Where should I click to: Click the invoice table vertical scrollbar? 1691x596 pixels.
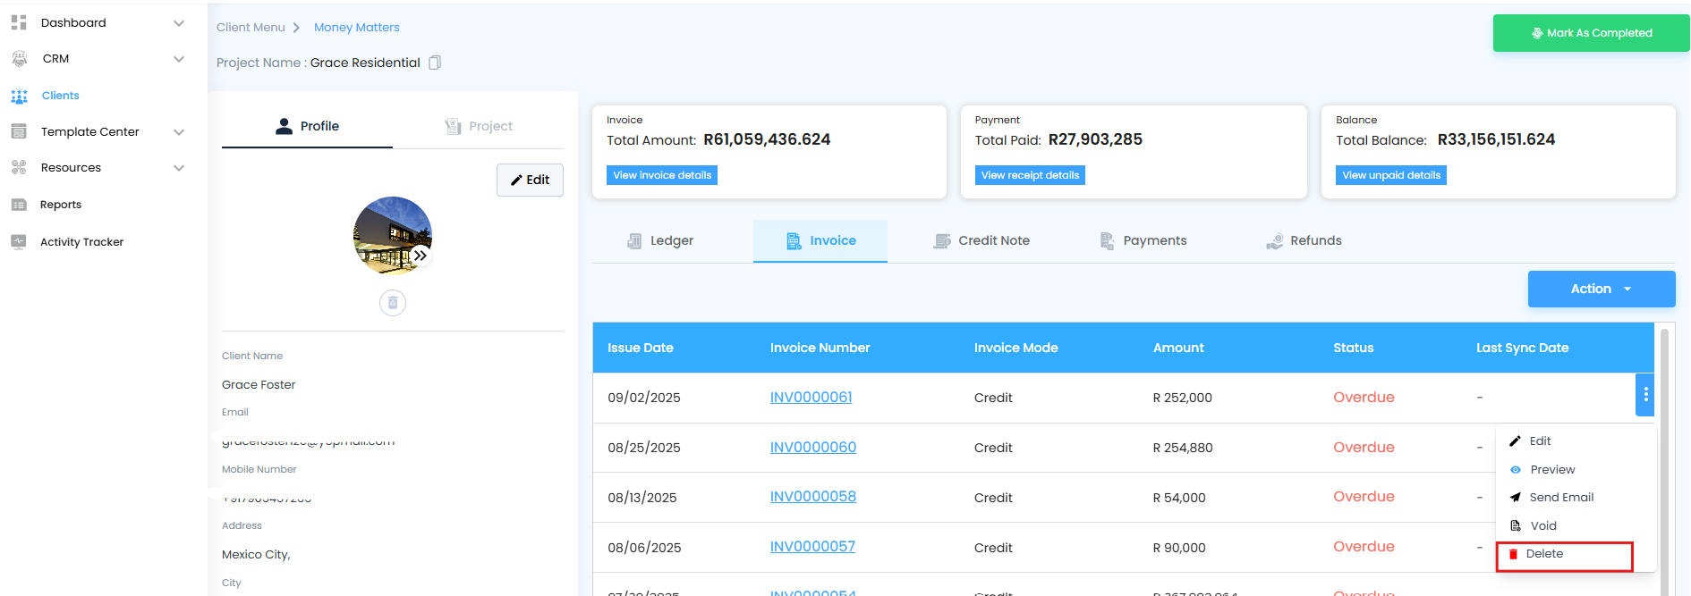(1664, 447)
